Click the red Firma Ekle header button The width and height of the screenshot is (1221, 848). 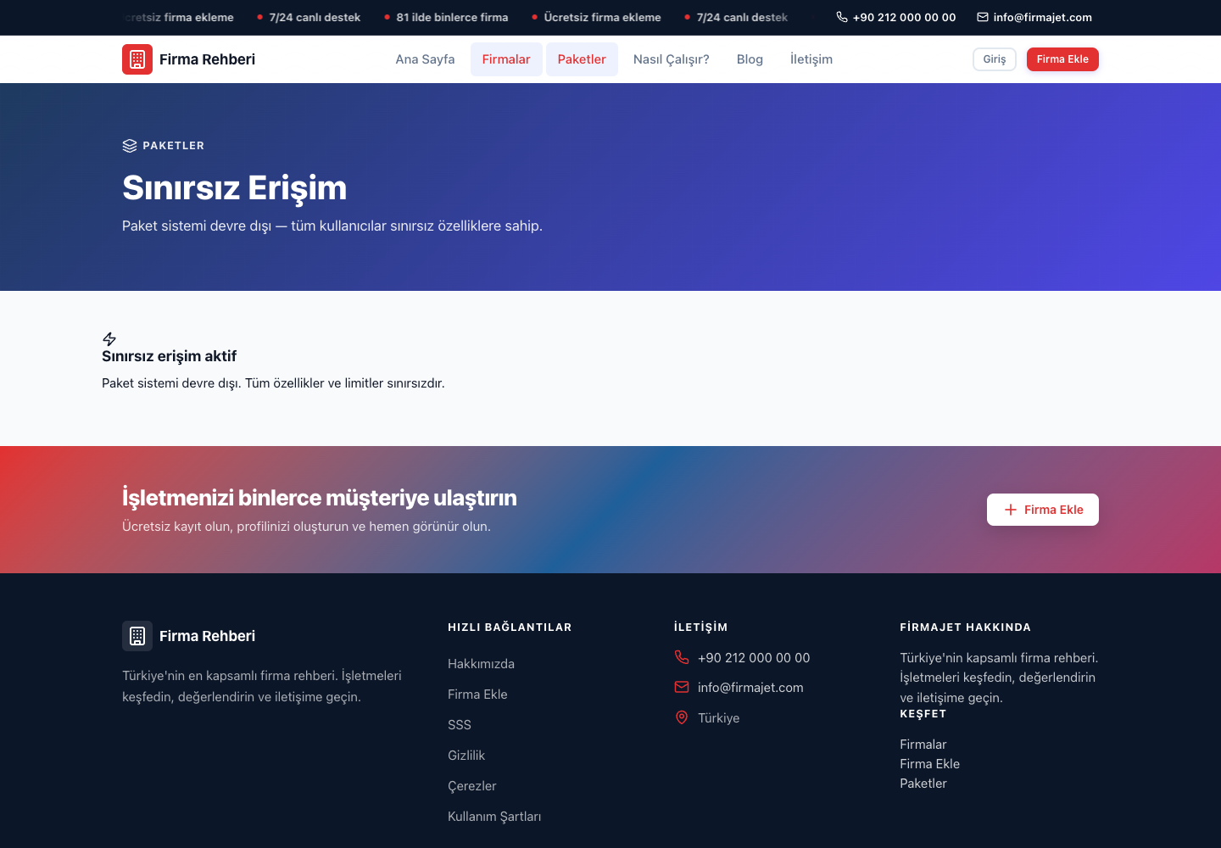[x=1062, y=59]
